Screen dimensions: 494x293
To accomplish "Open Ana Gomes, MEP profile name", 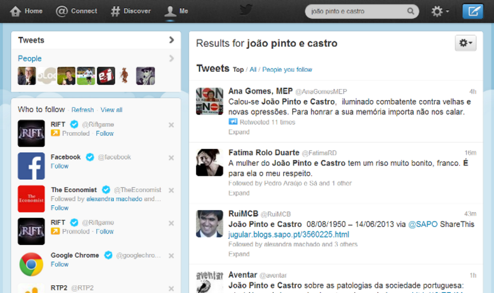I will (x=261, y=91).
